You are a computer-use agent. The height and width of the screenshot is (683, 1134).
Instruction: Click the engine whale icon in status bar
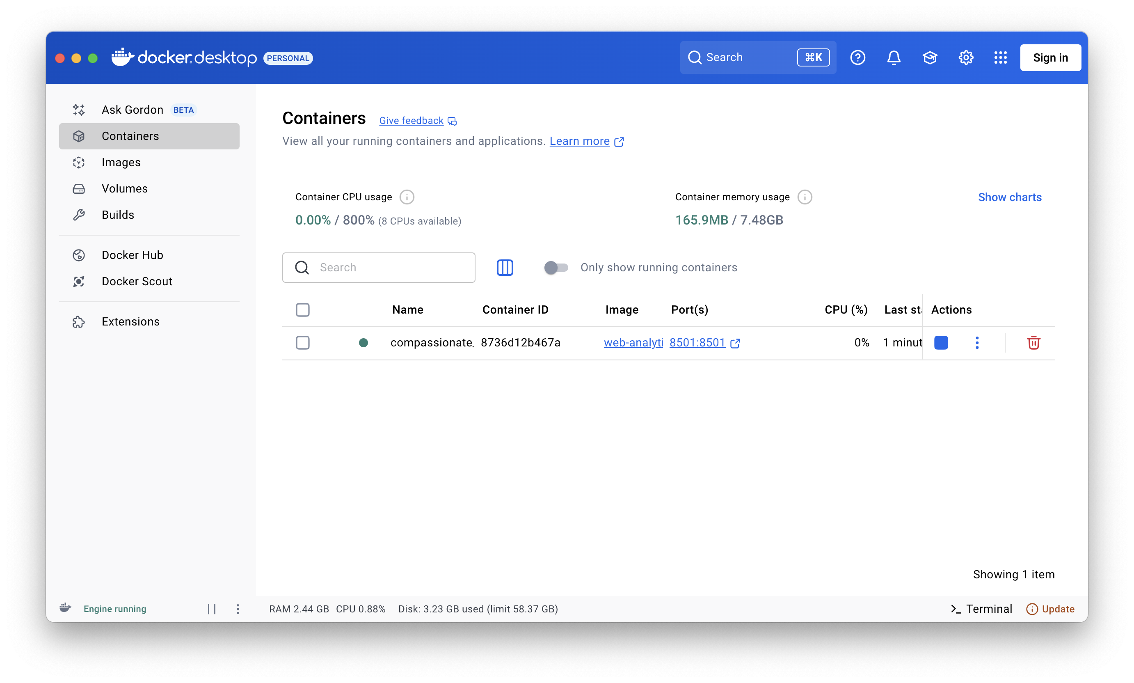coord(65,607)
